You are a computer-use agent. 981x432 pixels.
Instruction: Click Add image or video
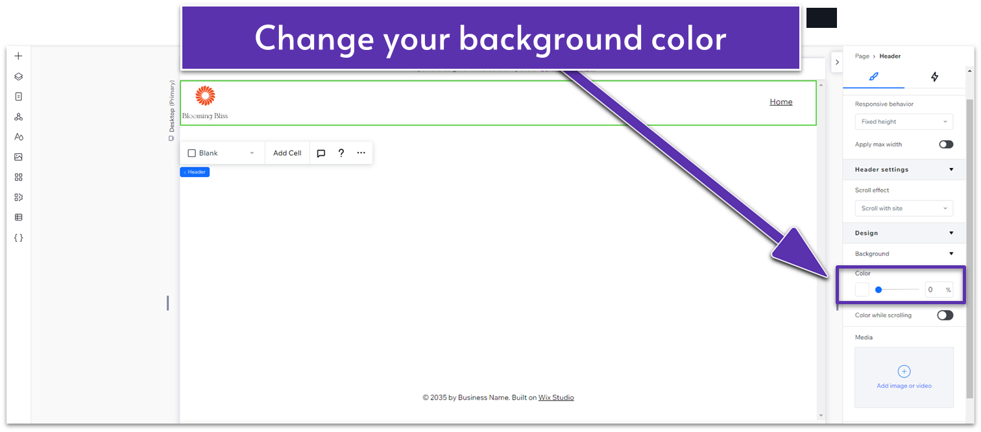(904, 386)
